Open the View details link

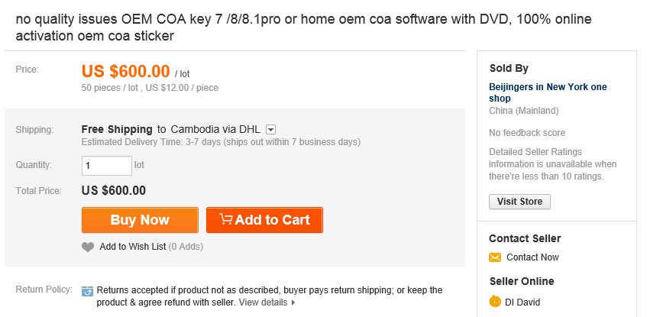tap(263, 302)
